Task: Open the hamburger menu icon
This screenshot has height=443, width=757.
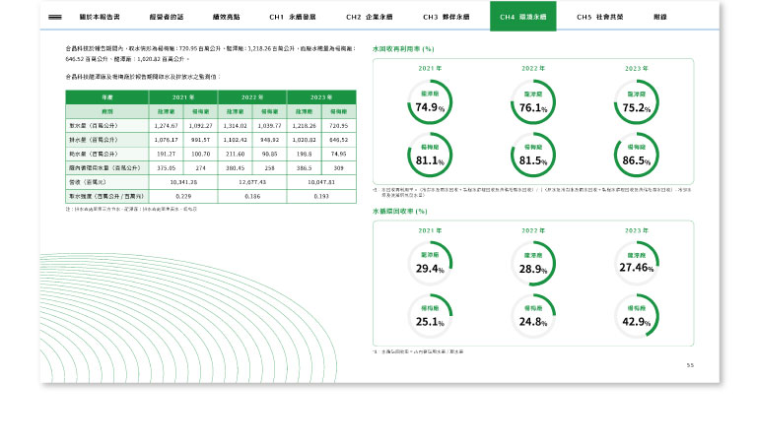Action: (x=55, y=17)
